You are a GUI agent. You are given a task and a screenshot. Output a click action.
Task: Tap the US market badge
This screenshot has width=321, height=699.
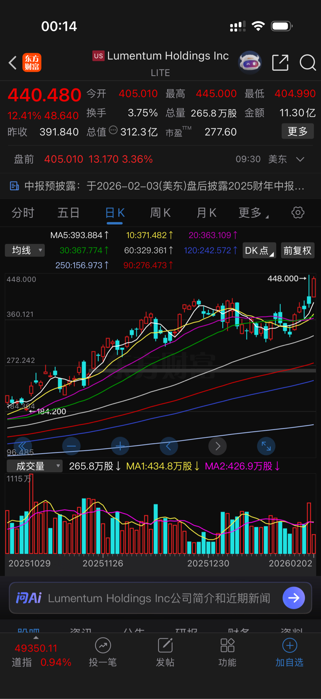98,56
